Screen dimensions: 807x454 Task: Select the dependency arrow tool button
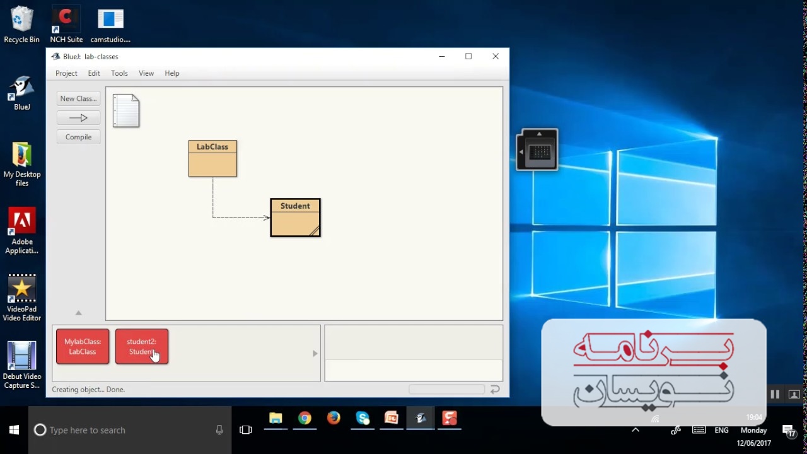[x=78, y=118]
